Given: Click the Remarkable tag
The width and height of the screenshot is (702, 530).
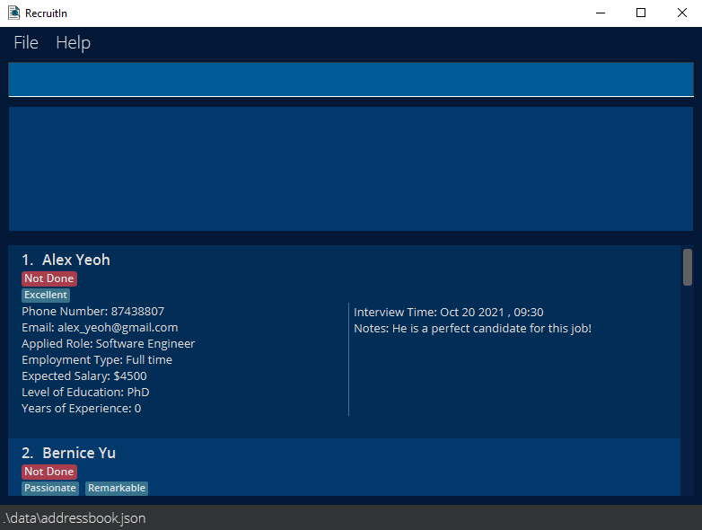Looking at the screenshot, I should tap(117, 488).
